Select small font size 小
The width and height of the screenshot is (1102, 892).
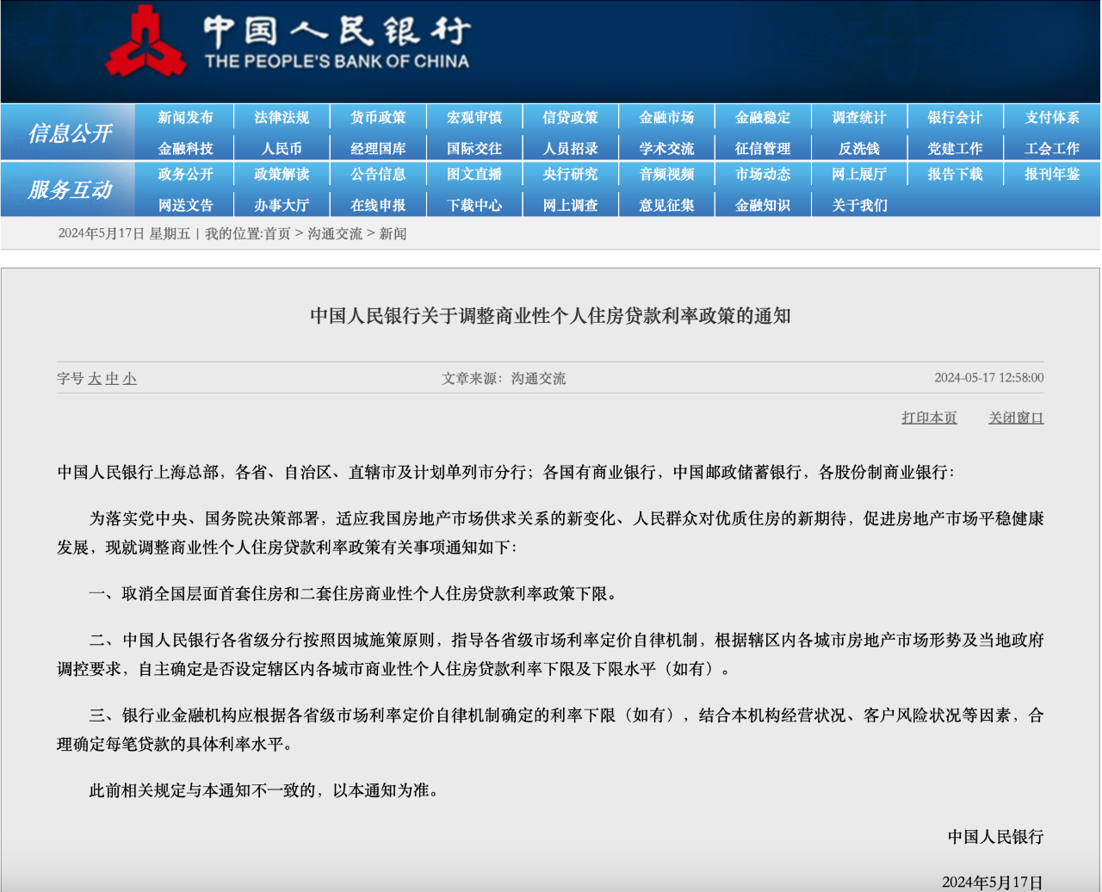pyautogui.click(x=129, y=379)
